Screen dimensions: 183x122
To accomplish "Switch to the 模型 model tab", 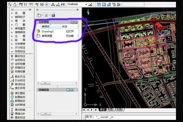I will (102, 109).
